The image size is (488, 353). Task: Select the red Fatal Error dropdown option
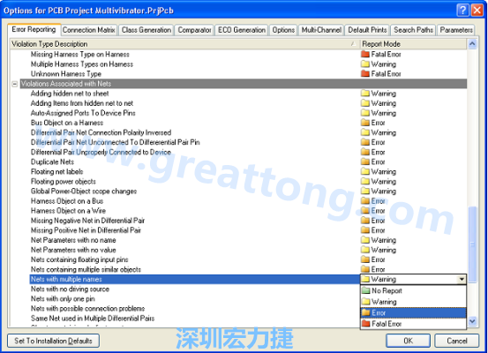tap(413, 324)
